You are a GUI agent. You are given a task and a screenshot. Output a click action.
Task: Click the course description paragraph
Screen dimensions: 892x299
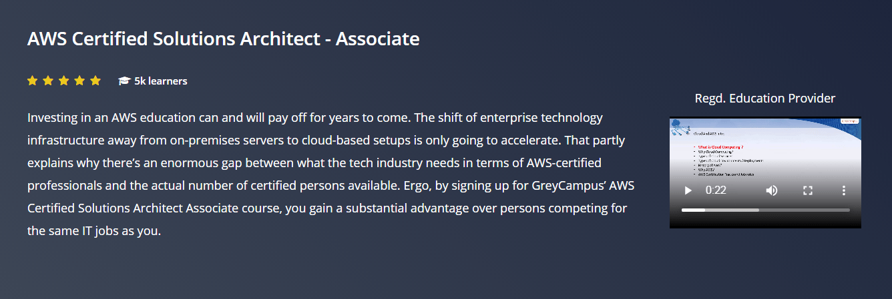(330, 174)
